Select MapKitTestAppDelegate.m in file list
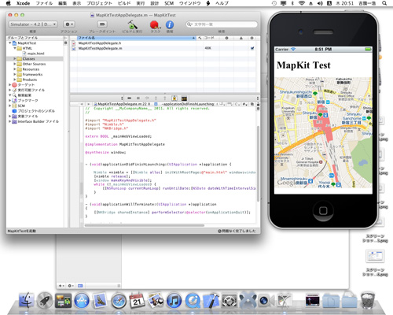 (x=100, y=48)
